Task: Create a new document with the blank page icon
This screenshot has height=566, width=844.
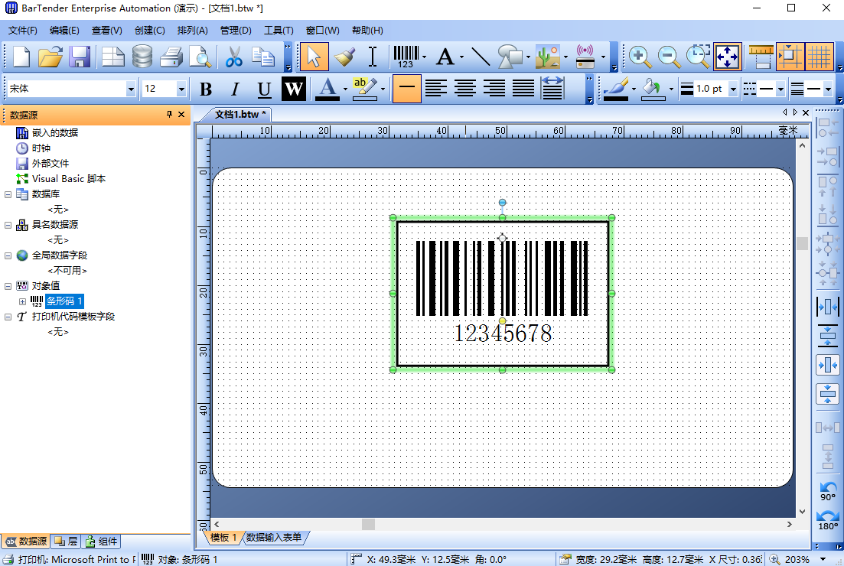Action: pyautogui.click(x=21, y=57)
